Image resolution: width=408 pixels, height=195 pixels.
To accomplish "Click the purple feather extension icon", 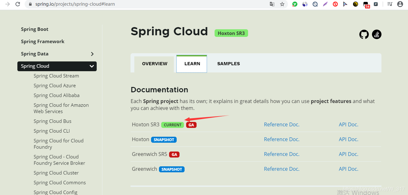I will (325, 4).
